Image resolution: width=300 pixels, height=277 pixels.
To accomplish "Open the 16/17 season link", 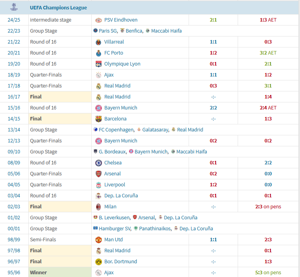I will (14, 97).
